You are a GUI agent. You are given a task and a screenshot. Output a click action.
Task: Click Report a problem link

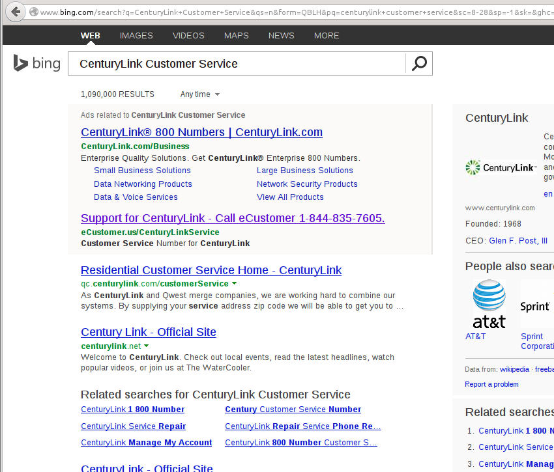click(x=491, y=385)
